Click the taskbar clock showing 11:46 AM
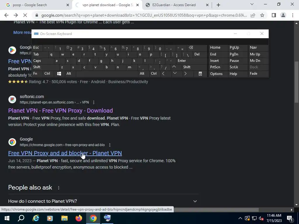299x224 pixels. point(274,218)
